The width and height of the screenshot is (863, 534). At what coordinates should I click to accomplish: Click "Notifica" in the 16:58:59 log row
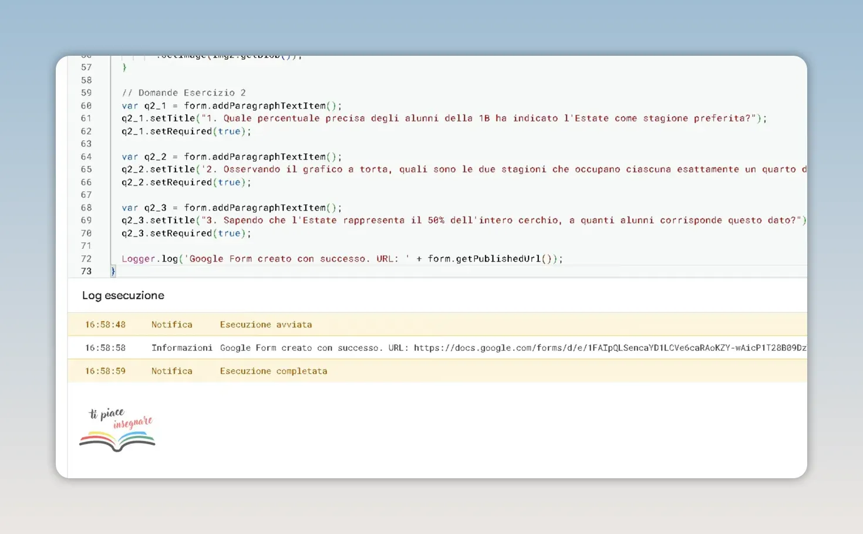coord(172,371)
